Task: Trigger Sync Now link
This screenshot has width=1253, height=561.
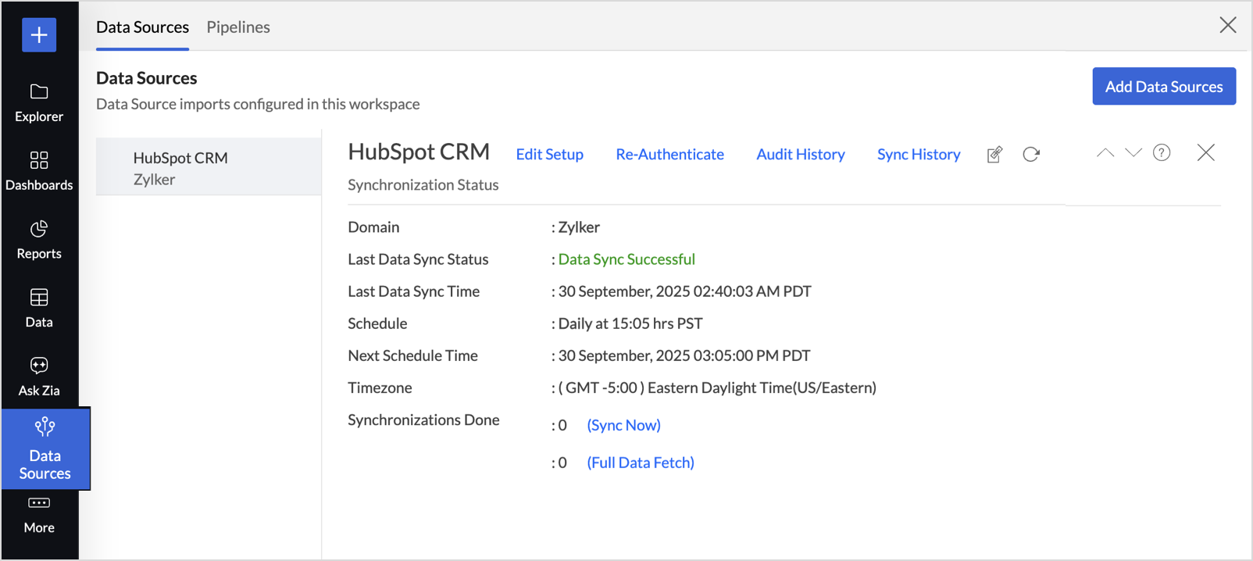Action: coord(623,425)
